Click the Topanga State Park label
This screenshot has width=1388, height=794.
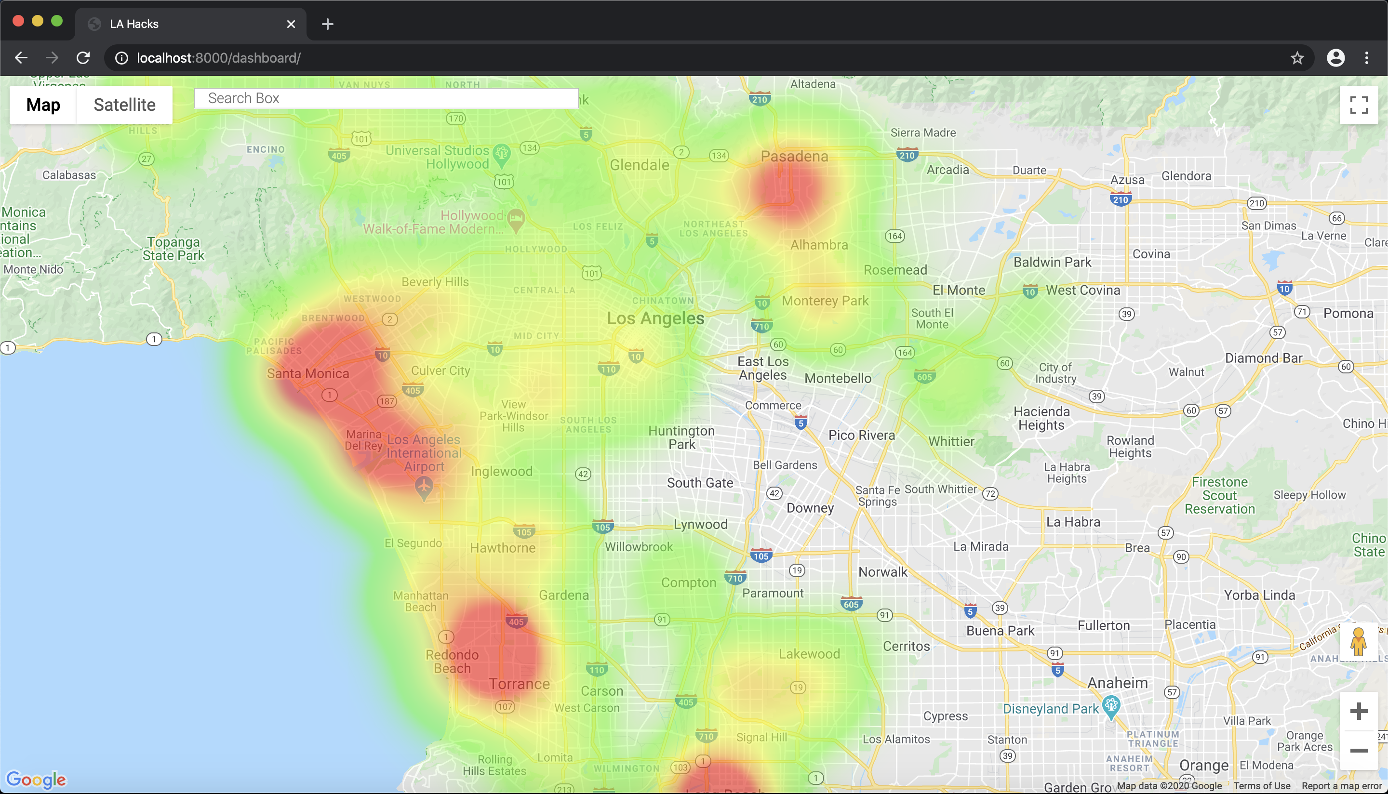pyautogui.click(x=173, y=249)
